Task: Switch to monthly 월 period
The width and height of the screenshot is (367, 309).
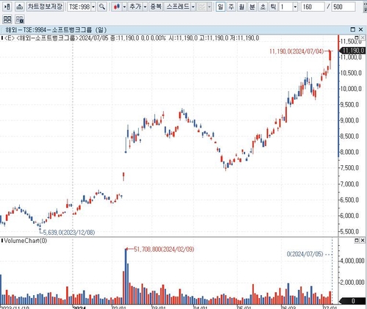Action: pyautogui.click(x=241, y=7)
